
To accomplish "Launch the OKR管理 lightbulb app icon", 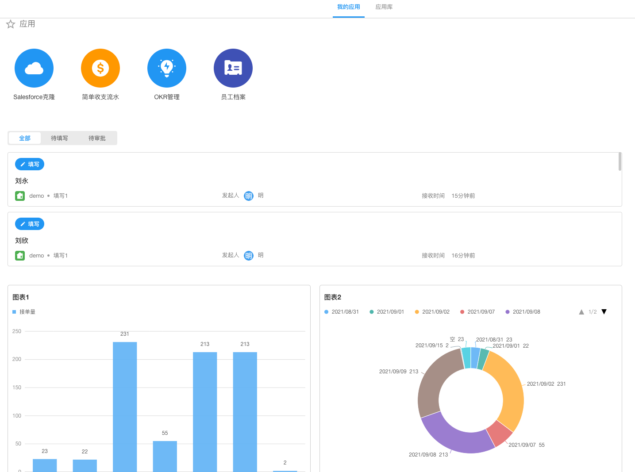I will coord(167,68).
